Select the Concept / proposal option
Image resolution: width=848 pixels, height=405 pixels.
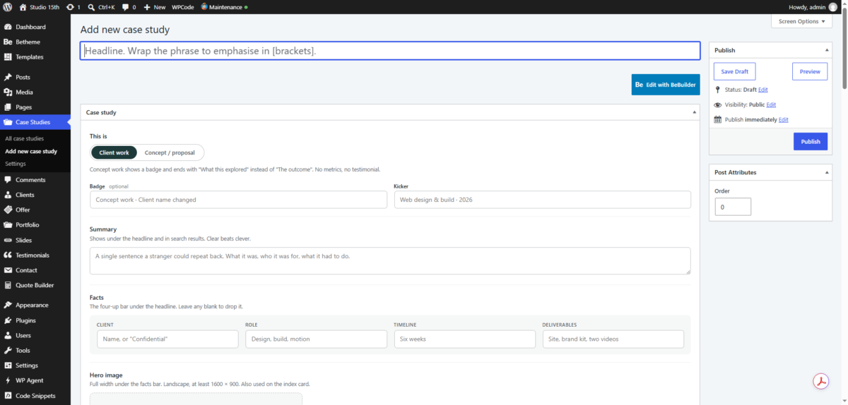coord(170,152)
